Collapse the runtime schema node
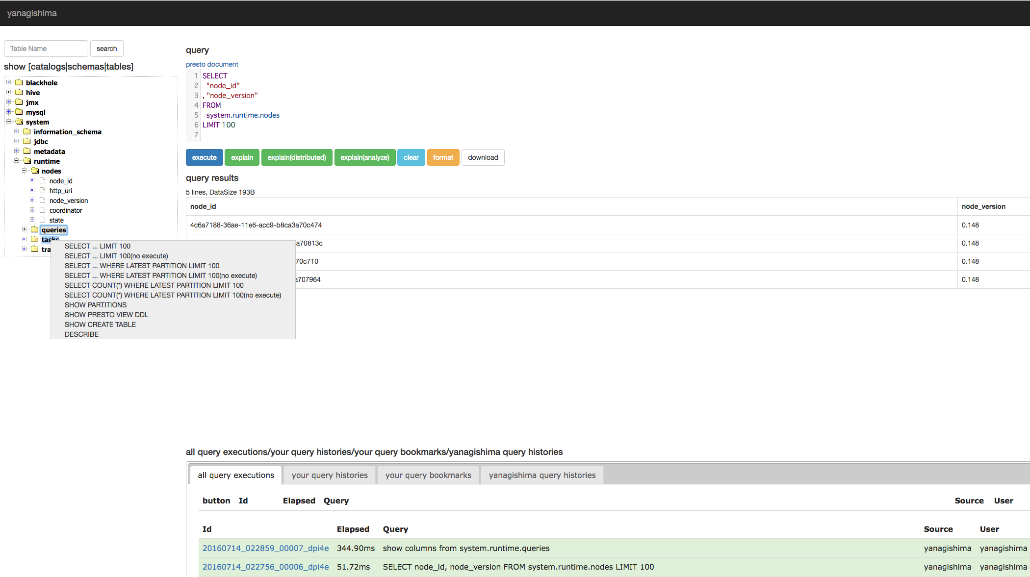The height and width of the screenshot is (577, 1030). (x=16, y=161)
